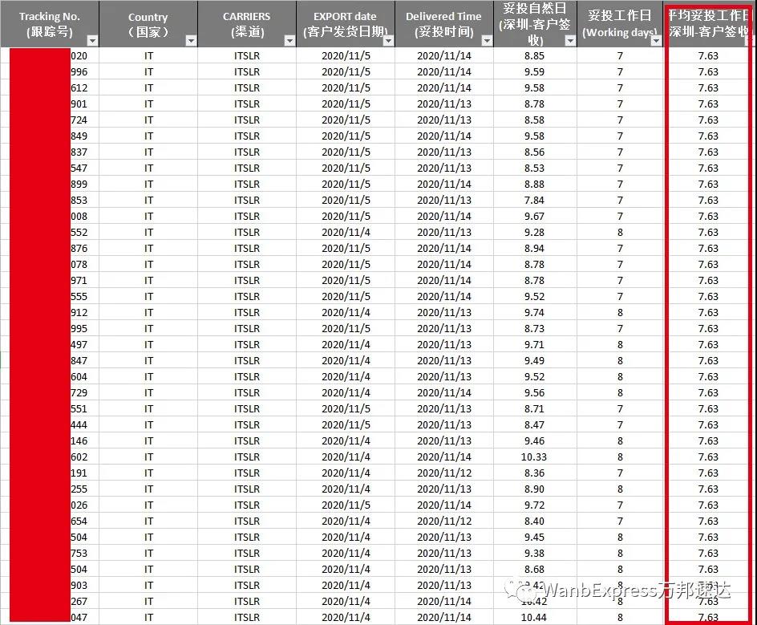Viewport: 757px width, 625px height.
Task: Click the natural days value '9.45'
Action: point(534,537)
